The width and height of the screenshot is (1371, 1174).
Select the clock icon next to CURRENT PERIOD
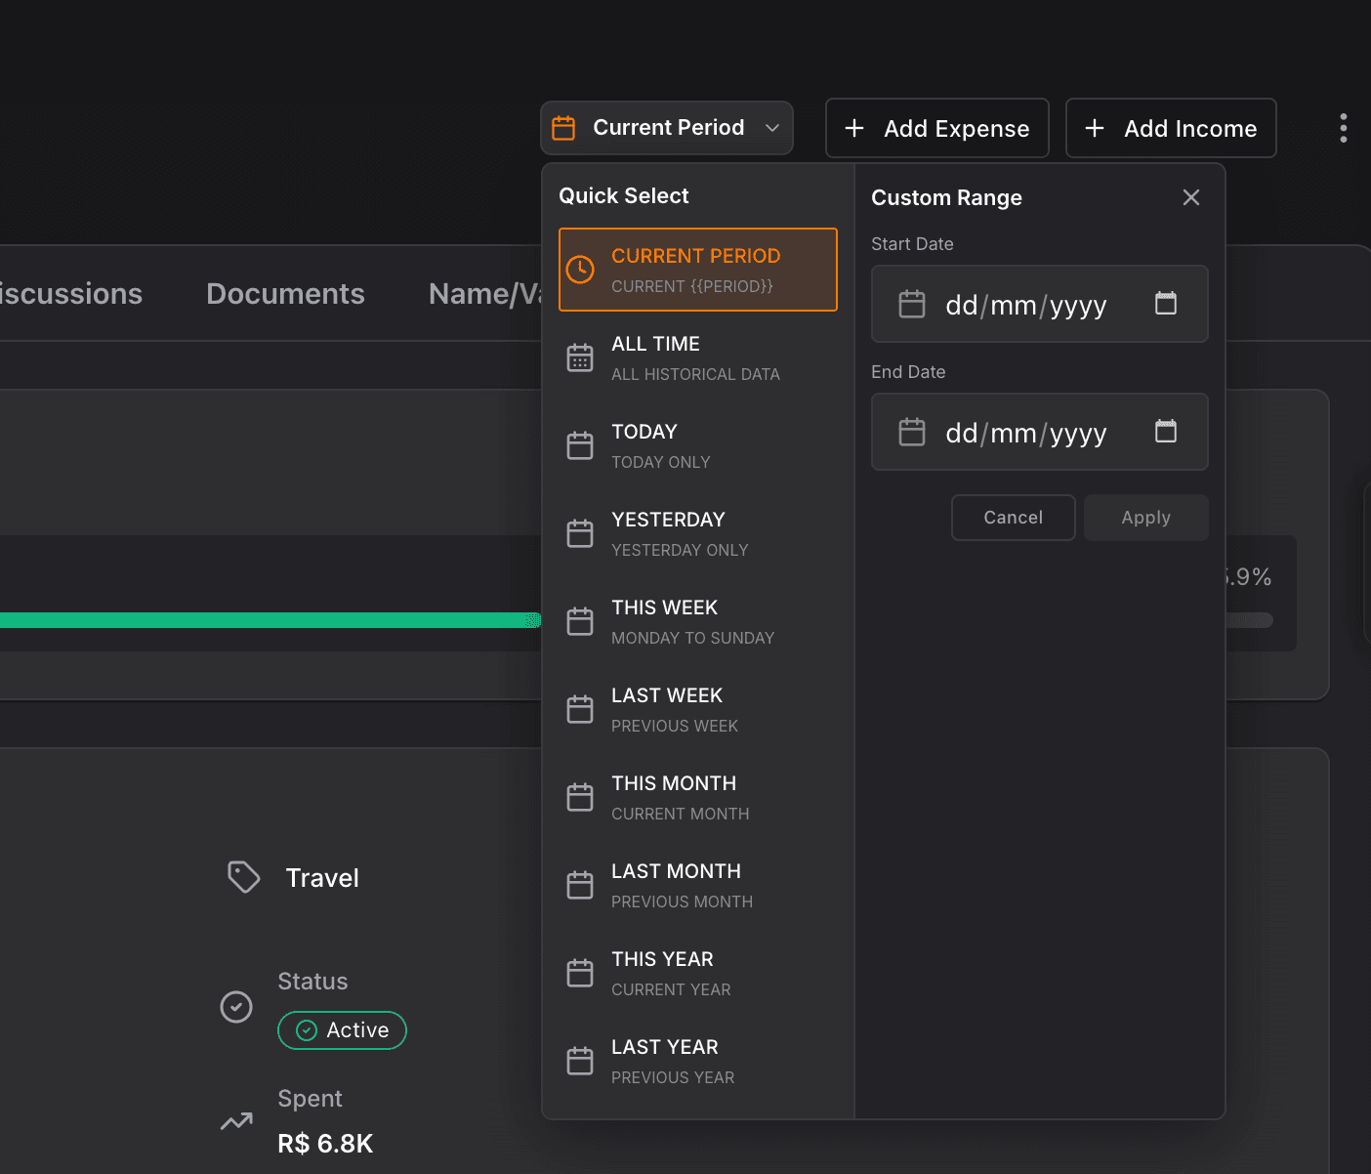pos(581,269)
